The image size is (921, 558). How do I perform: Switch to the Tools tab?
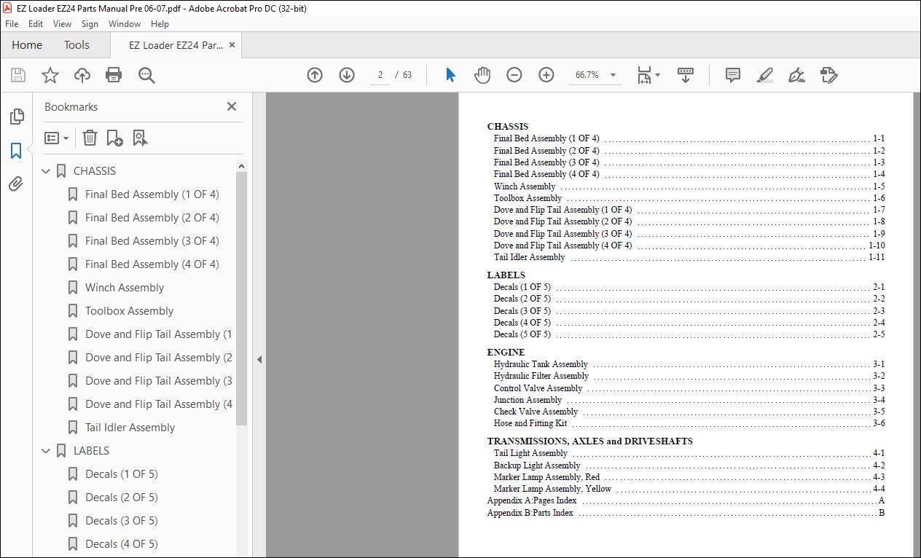[77, 45]
